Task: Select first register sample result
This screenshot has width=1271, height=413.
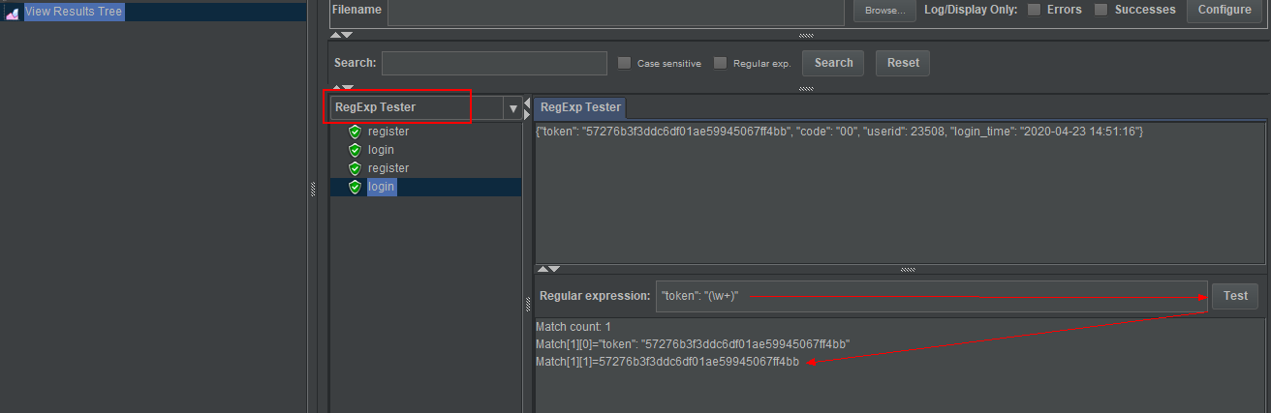Action: tap(388, 132)
